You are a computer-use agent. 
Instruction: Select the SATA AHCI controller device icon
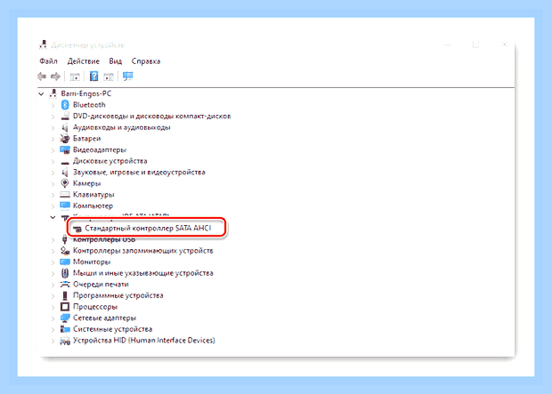tap(77, 229)
